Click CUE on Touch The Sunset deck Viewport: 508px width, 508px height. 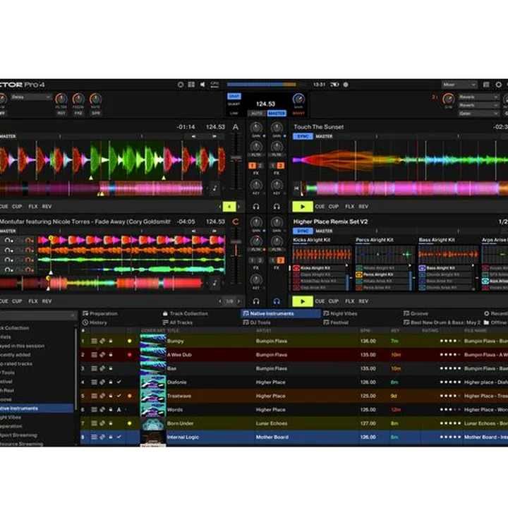[x=320, y=206]
